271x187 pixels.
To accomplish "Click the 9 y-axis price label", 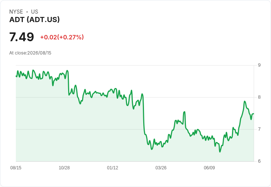I will point(259,65).
